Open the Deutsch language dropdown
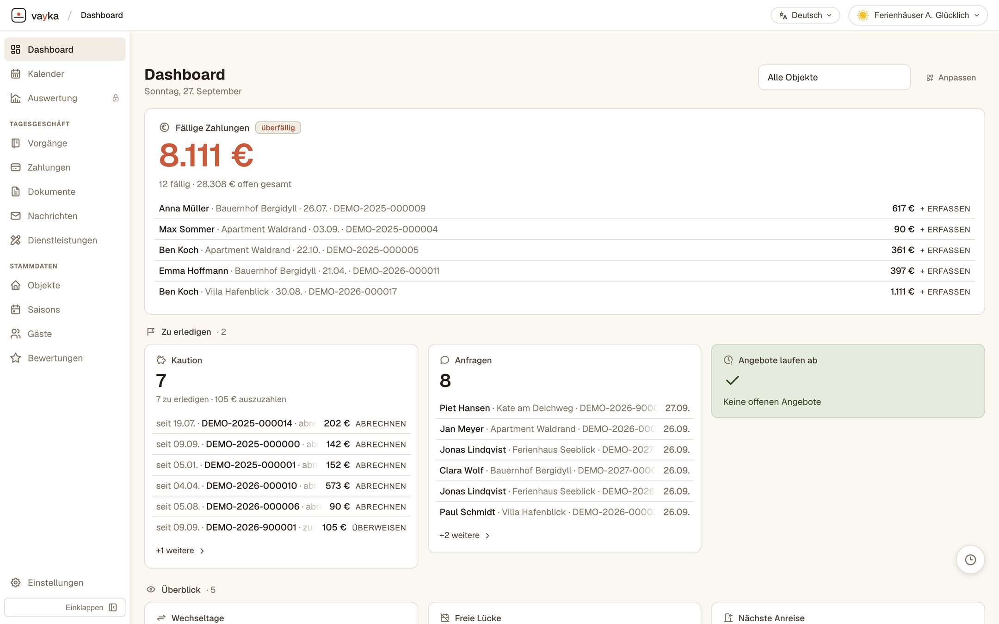 point(805,15)
